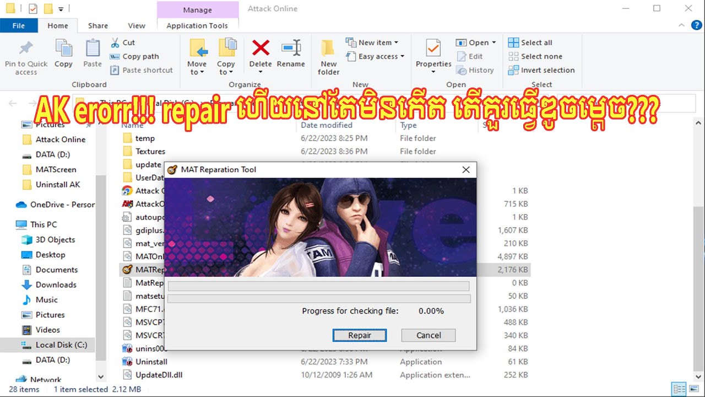Screen dimensions: 705x397
Task: Select the temp folder row
Action: coord(325,138)
